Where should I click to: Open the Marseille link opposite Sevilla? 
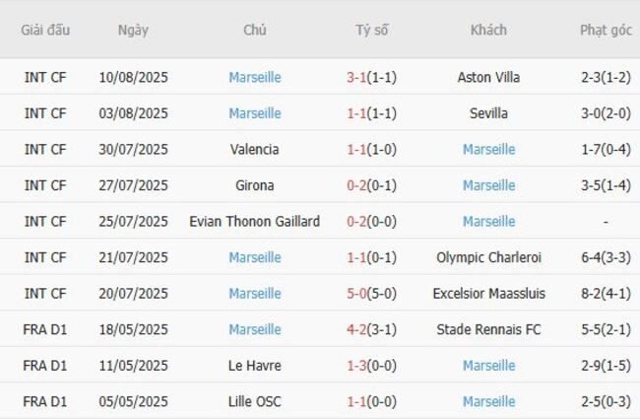click(255, 113)
